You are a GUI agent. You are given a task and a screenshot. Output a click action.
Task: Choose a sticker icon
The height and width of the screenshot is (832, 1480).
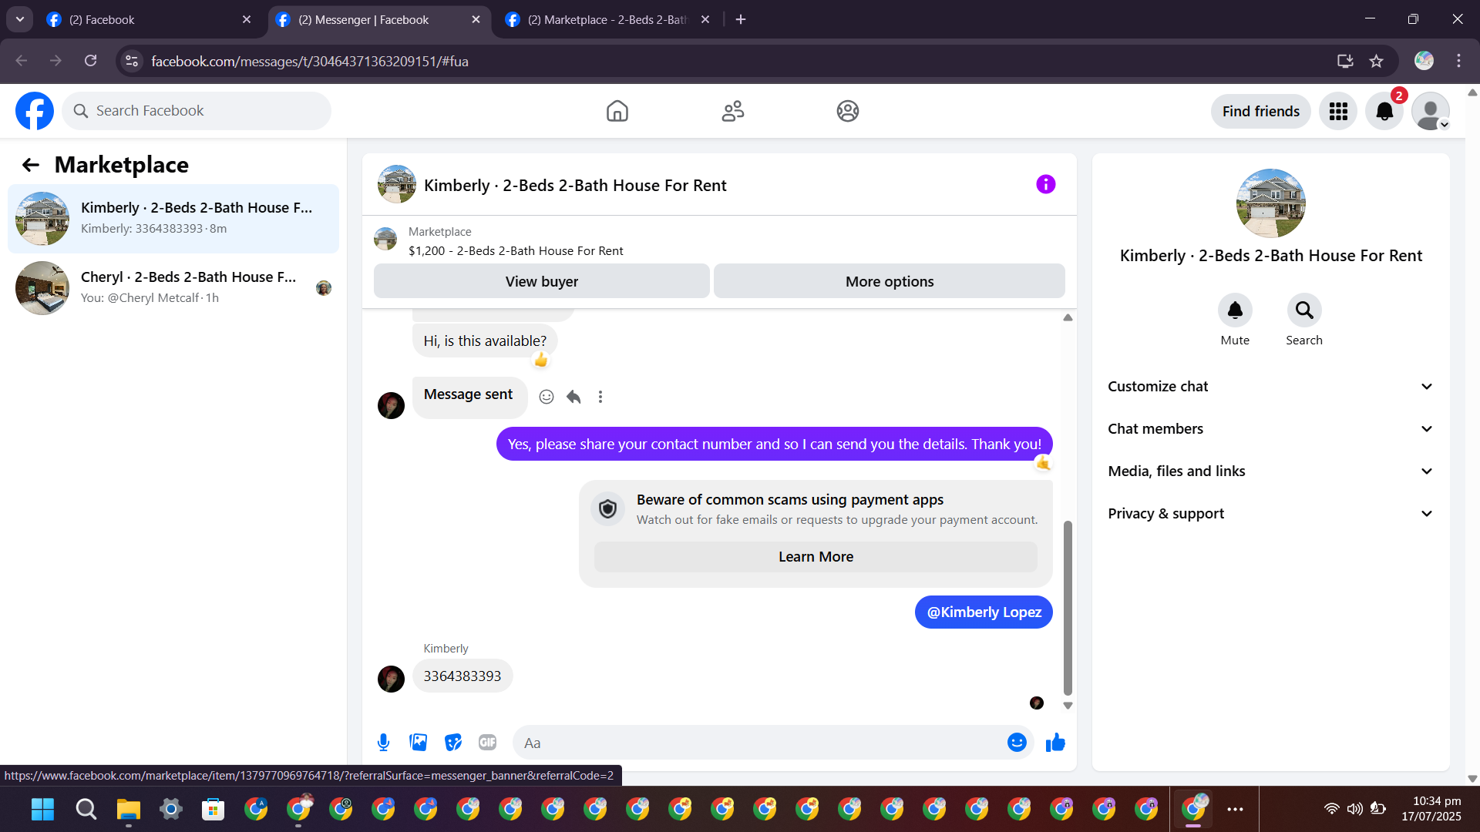(453, 743)
